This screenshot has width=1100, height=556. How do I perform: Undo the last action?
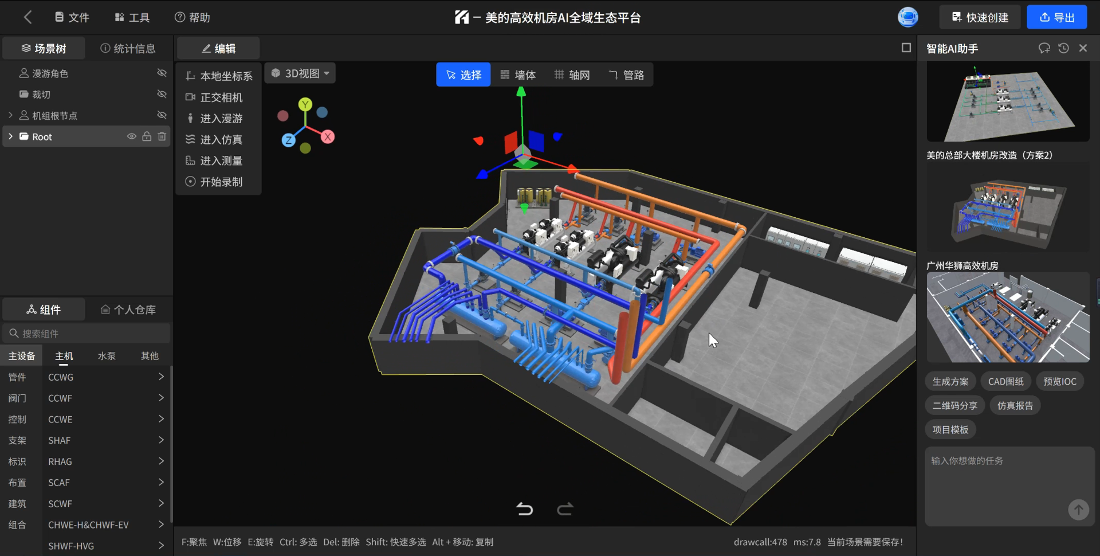point(524,509)
